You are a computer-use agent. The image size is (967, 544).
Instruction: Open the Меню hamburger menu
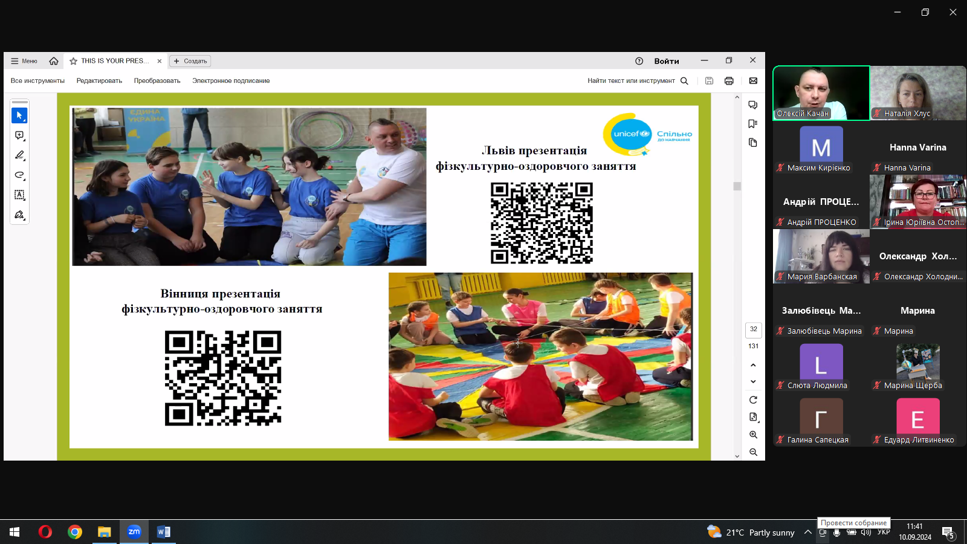[x=24, y=61]
